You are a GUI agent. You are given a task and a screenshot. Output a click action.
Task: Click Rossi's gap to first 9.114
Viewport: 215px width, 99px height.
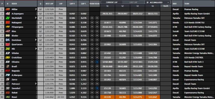[84, 97]
